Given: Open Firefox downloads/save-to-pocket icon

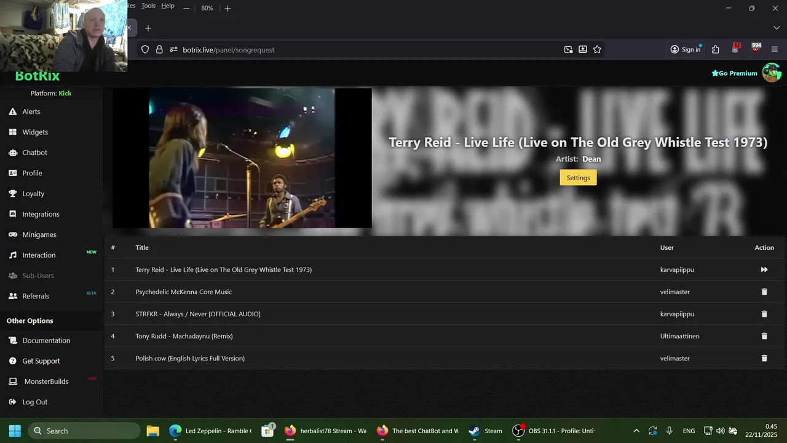Looking at the screenshot, I should 582,49.
